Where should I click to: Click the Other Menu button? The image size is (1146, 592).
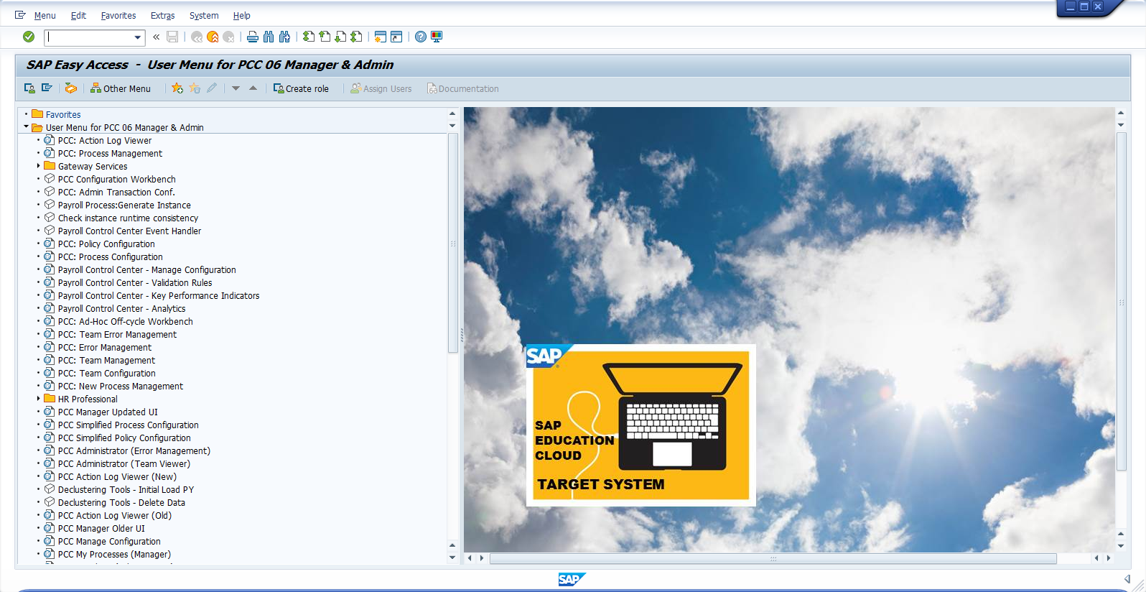tap(121, 88)
